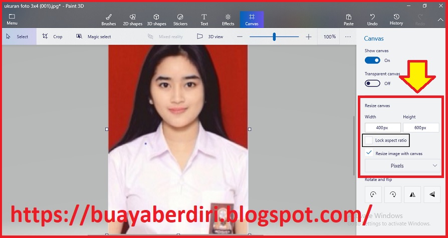
Task: Click Mixed reality option
Action: [165, 36]
